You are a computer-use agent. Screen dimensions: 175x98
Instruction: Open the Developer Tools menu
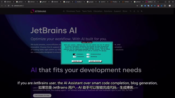click(73, 11)
